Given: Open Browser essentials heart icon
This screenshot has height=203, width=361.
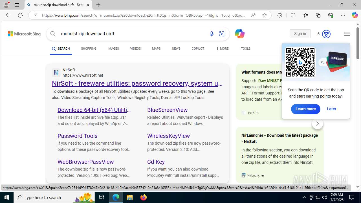Looking at the screenshot, I should click(x=331, y=15).
